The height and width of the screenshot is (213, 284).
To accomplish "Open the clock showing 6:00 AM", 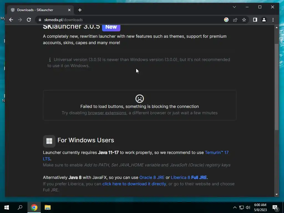I will click(x=260, y=207).
